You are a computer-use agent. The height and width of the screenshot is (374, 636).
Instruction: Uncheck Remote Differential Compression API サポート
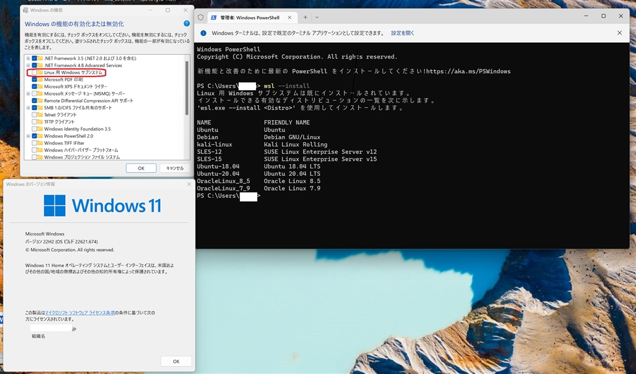(35, 101)
